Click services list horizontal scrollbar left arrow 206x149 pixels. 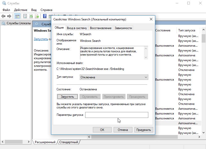(x=89, y=137)
